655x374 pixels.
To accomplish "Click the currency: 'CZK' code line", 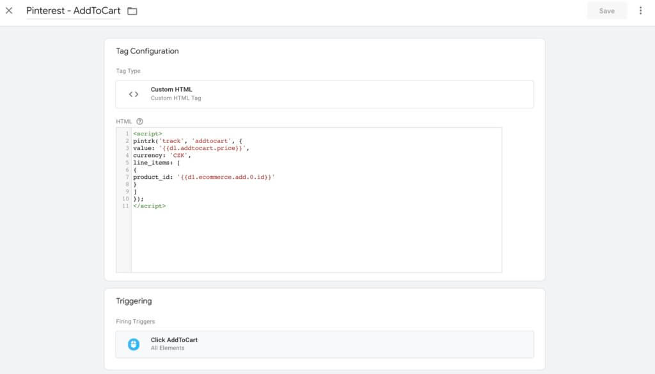I will (x=162, y=155).
